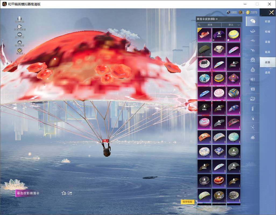Screen dimensions: 276x215
Task: Open the 默认 sort dropdown
Action: [x=231, y=25]
